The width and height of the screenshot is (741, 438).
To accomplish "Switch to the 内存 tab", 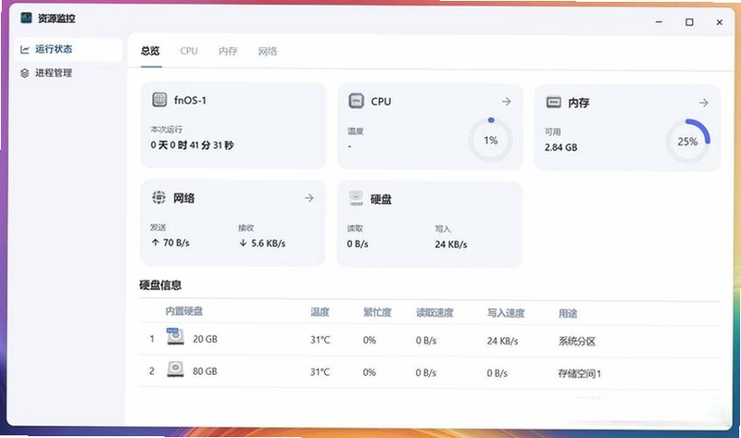I will tap(228, 51).
